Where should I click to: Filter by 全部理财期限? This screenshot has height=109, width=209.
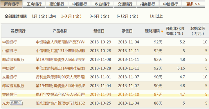point(16,16)
